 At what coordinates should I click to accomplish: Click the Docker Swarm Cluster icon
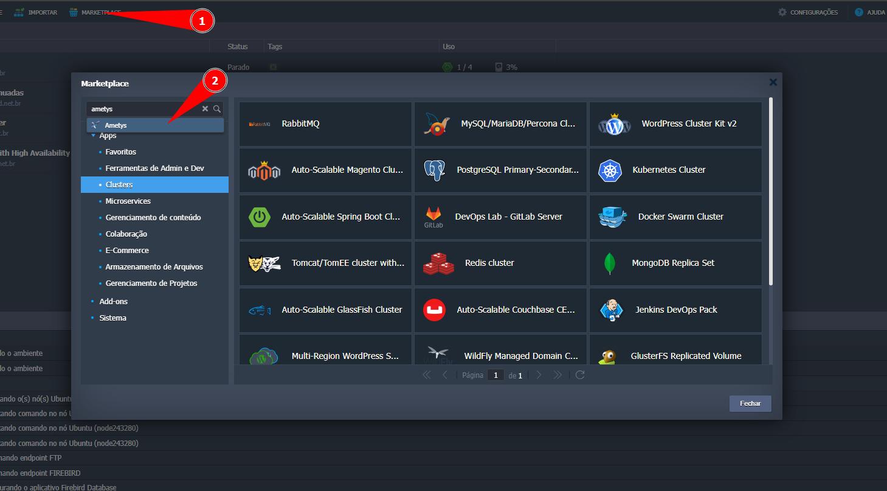(x=612, y=217)
